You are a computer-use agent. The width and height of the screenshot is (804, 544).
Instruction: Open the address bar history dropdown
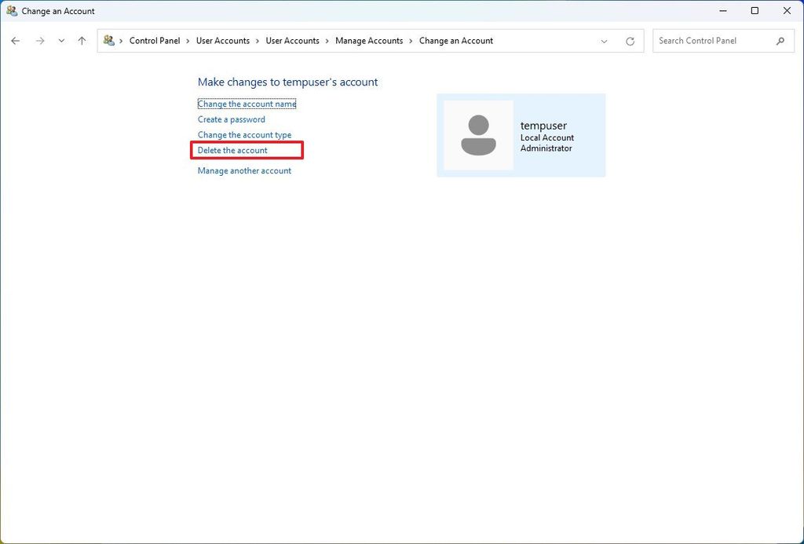click(604, 40)
